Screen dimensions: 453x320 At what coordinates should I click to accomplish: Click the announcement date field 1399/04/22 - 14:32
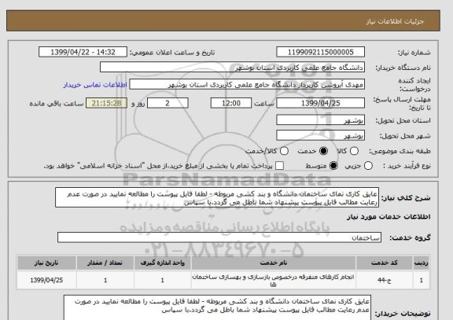[83, 52]
